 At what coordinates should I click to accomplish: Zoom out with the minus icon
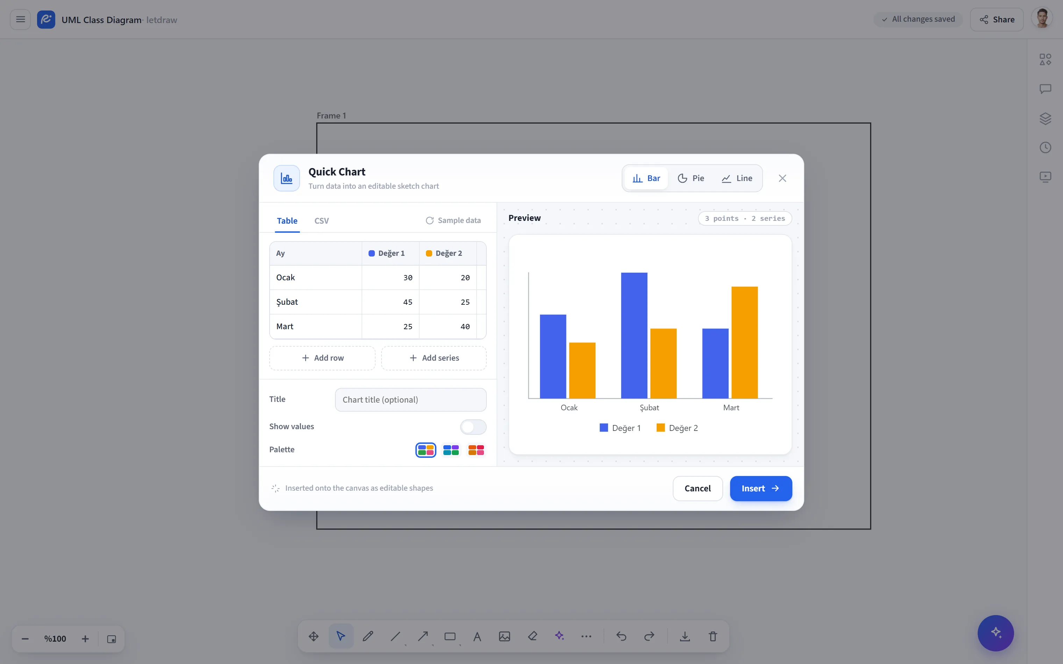coord(25,638)
